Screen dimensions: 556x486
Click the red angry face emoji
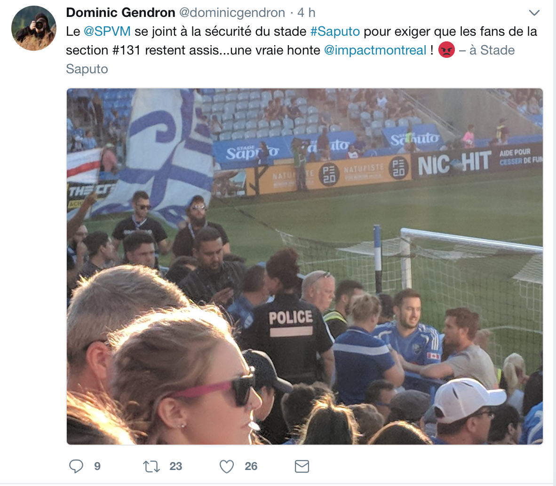click(x=446, y=50)
